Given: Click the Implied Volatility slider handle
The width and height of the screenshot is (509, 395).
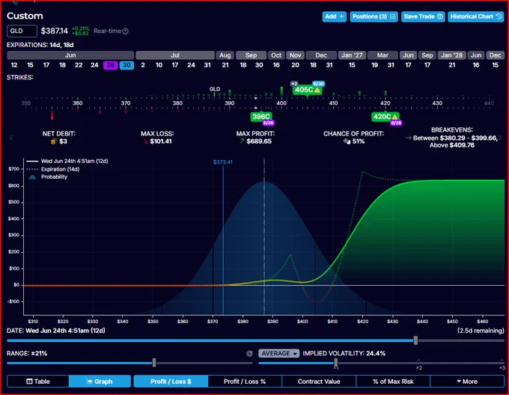Looking at the screenshot, I should click(335, 363).
